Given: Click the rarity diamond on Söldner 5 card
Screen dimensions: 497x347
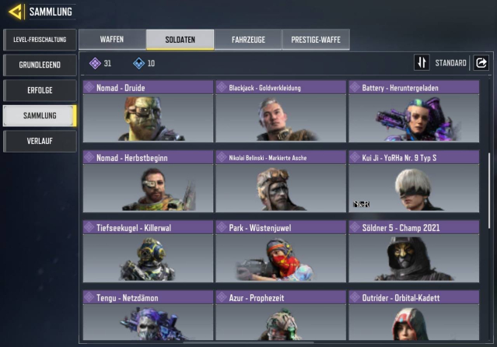Looking at the screenshot, I should [x=355, y=226].
